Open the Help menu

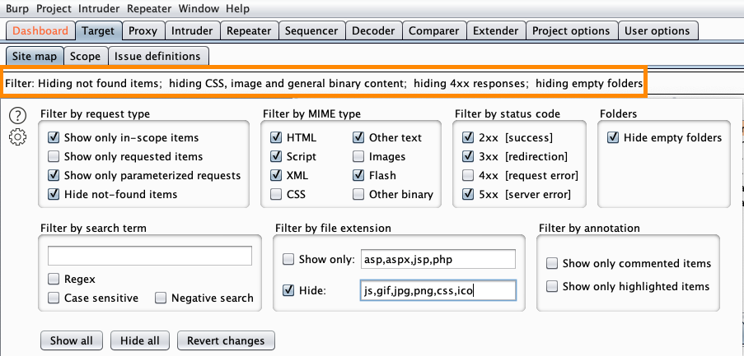[x=238, y=9]
